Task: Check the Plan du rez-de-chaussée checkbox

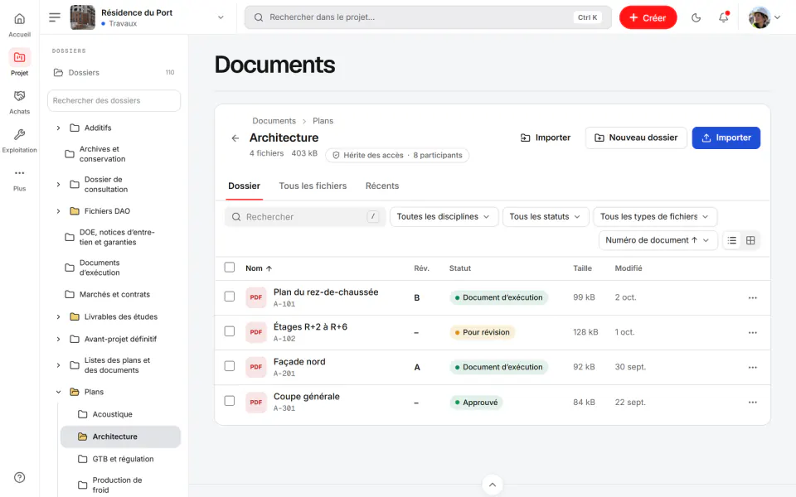Action: pos(230,297)
